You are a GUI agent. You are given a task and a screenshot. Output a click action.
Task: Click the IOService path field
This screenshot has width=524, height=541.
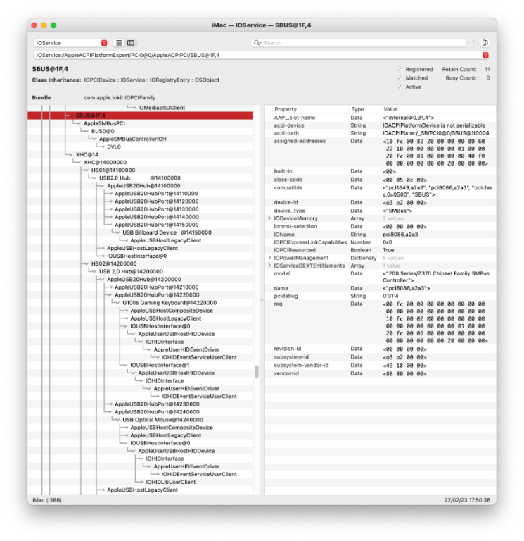[261, 55]
